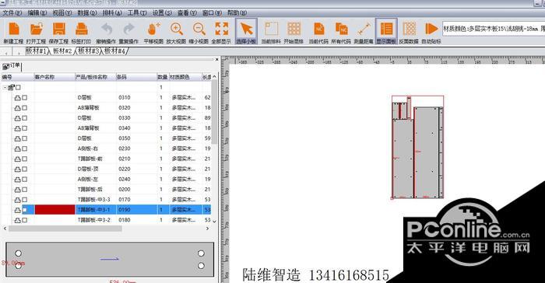545x283 pixels.
Task: Click the 新建工程 new project icon
Action: pos(14,30)
